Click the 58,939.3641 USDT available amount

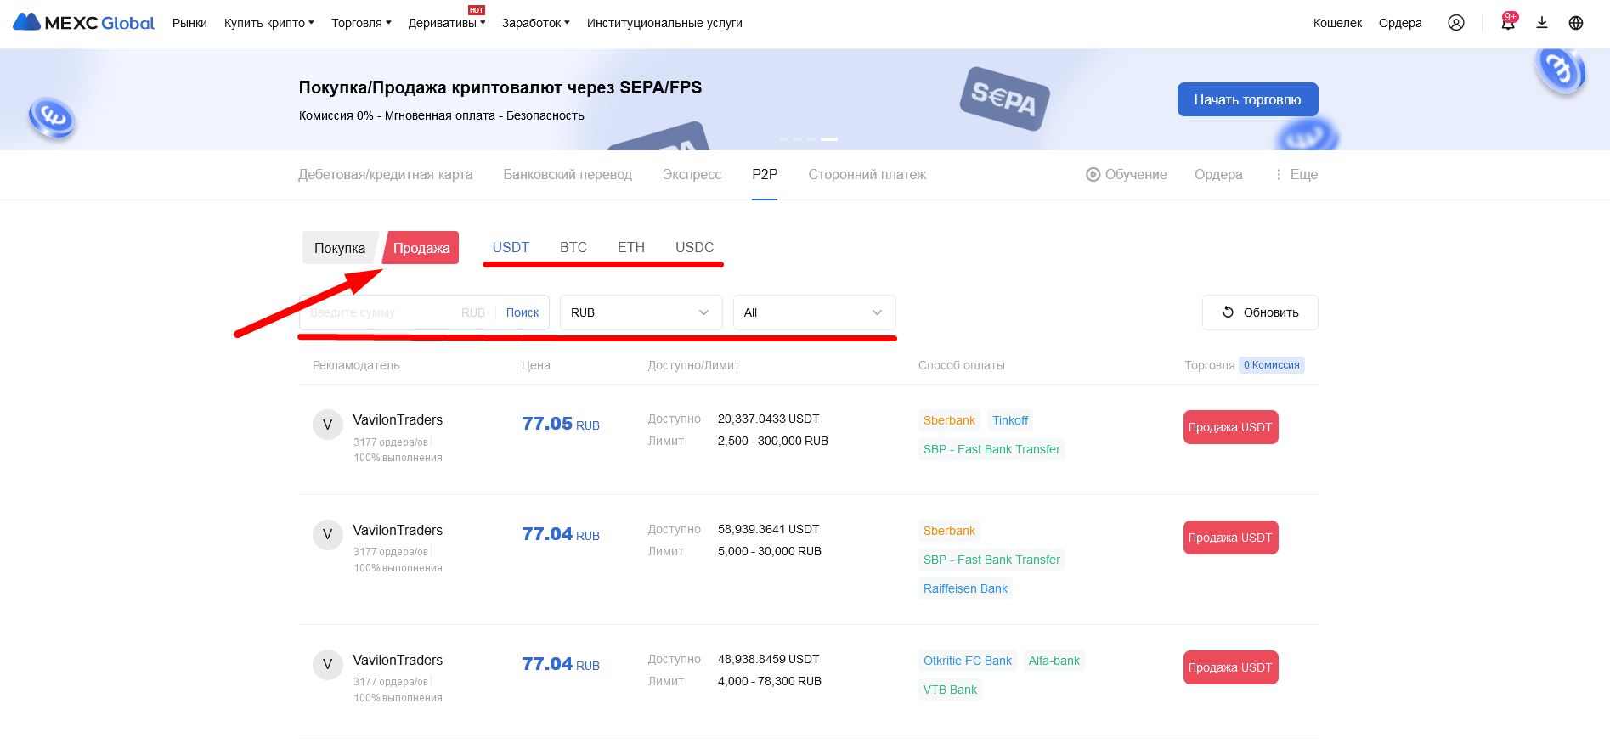(769, 529)
